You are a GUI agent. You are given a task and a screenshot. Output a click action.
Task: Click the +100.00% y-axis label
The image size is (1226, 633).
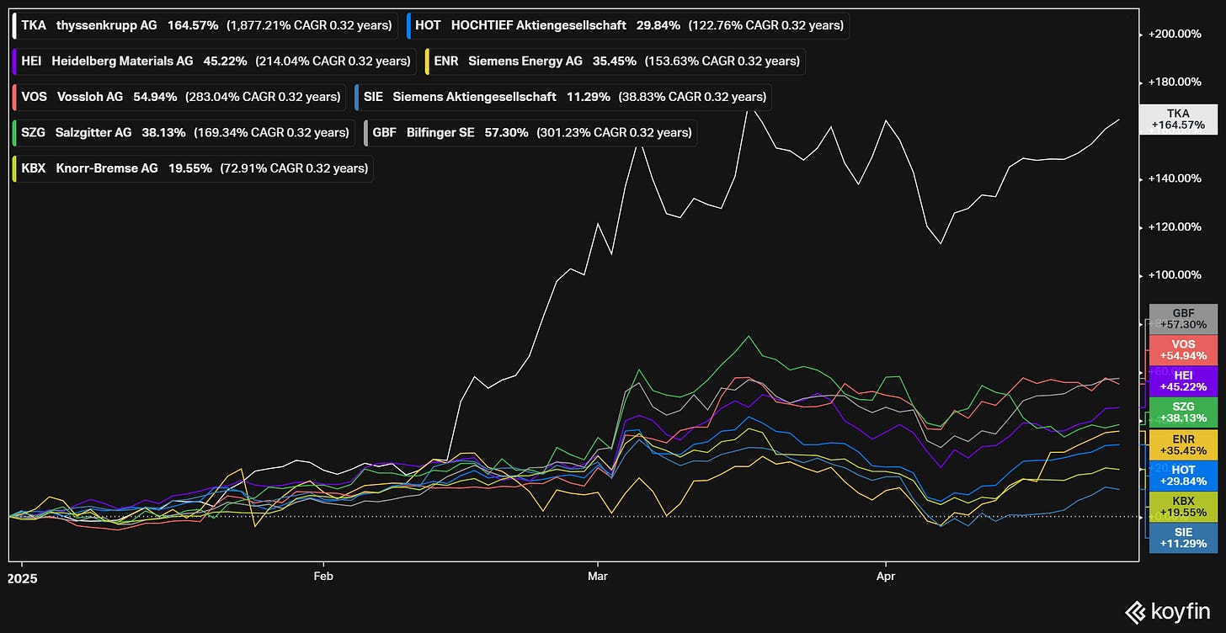click(x=1175, y=275)
